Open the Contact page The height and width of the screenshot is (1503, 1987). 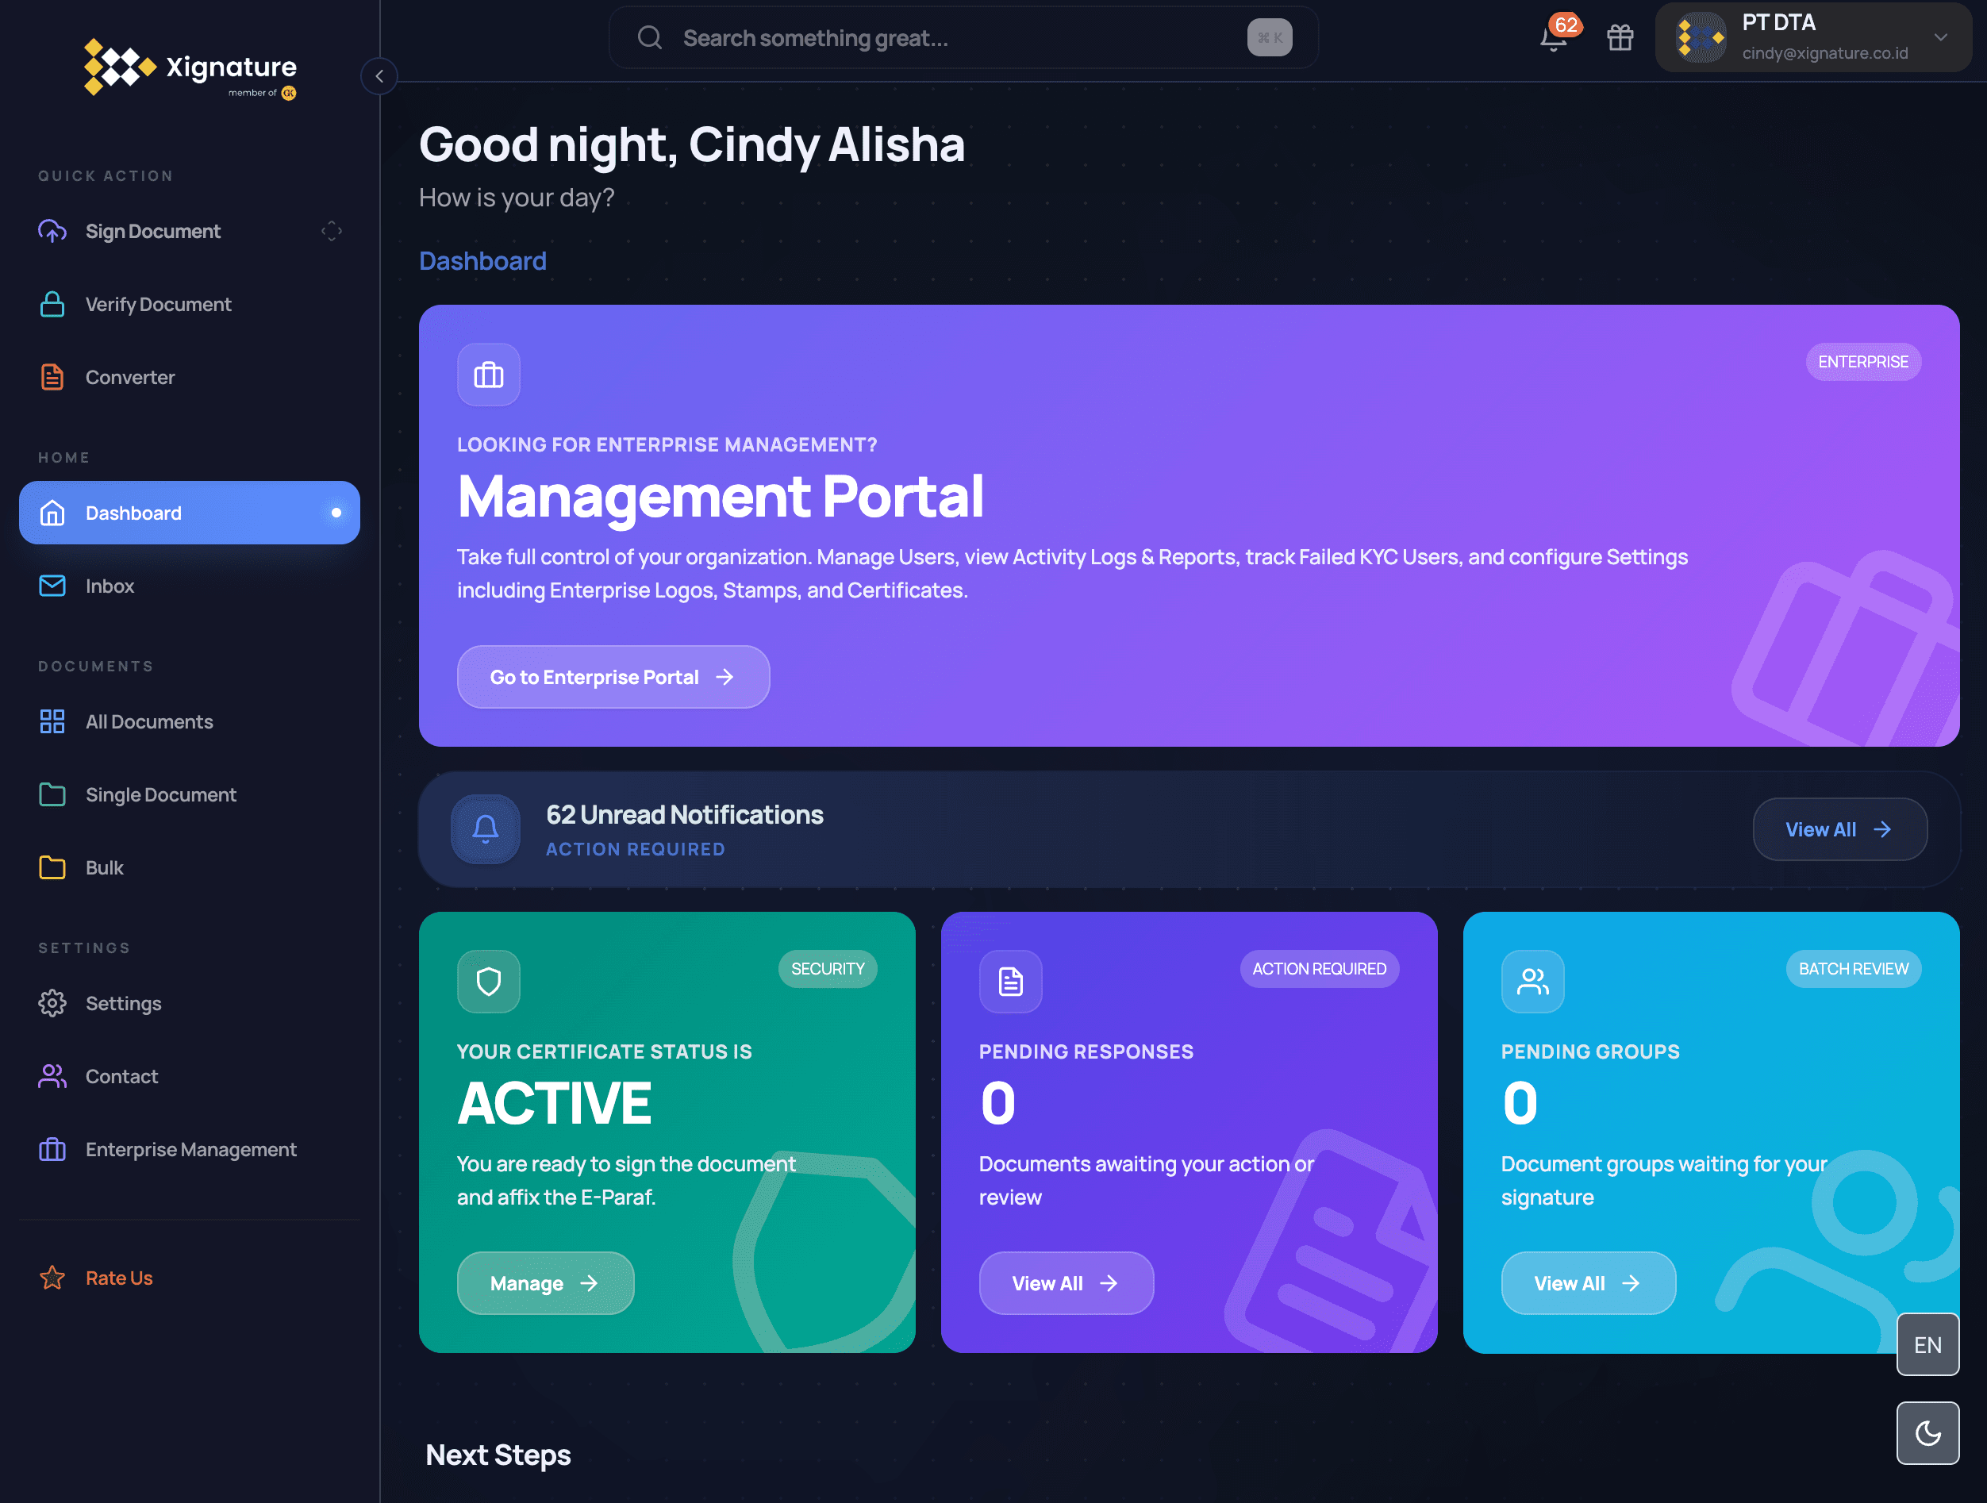[x=190, y=1076]
